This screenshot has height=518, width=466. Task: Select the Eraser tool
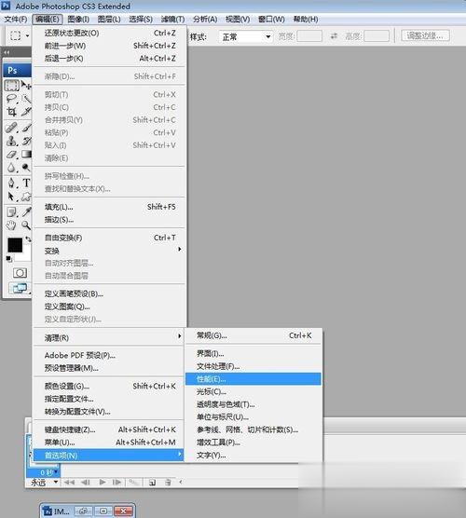tap(11, 155)
